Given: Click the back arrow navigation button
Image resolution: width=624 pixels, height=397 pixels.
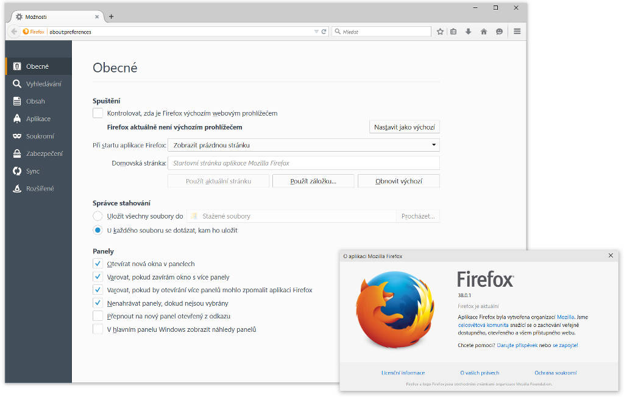Looking at the screenshot, I should pos(14,32).
